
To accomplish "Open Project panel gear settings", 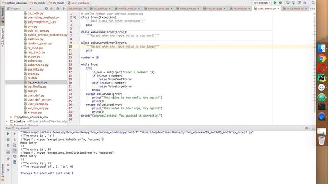I will point(58,8).
